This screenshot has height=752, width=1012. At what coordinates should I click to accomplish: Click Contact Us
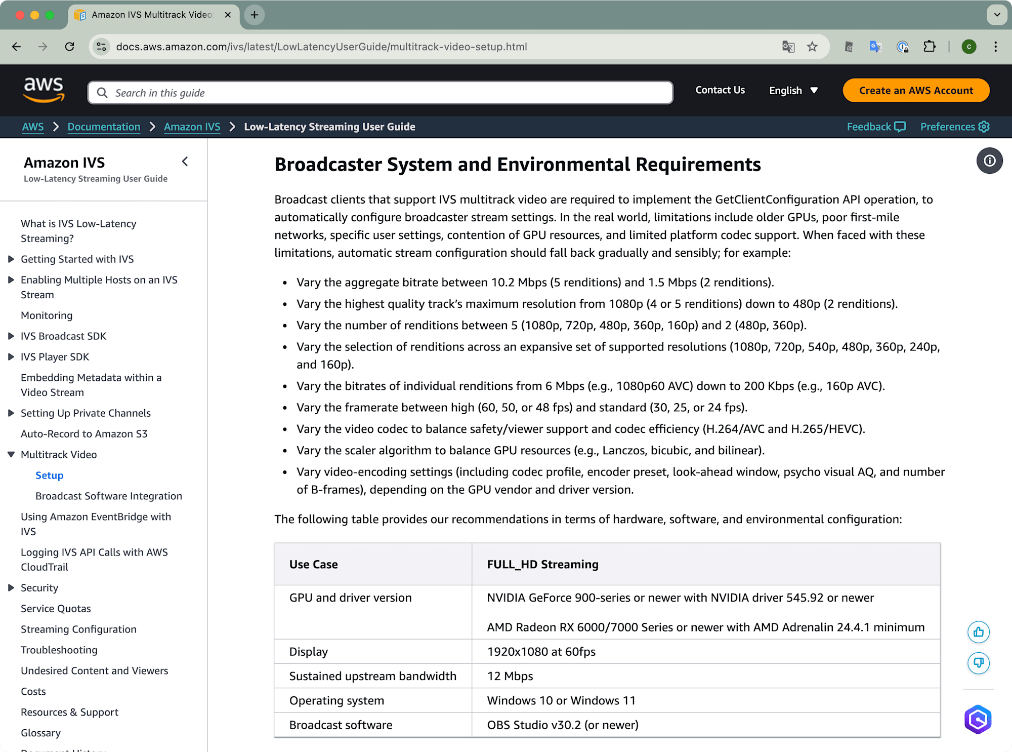coord(720,90)
